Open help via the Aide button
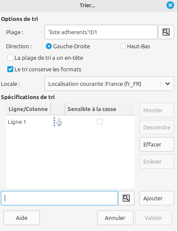The height and width of the screenshot is (231, 178). (21, 218)
